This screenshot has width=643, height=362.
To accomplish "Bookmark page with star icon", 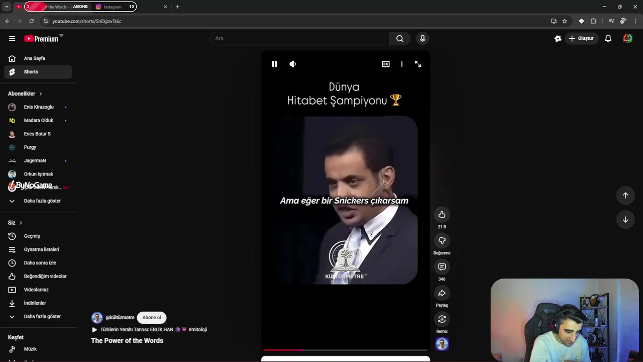I will [565, 21].
